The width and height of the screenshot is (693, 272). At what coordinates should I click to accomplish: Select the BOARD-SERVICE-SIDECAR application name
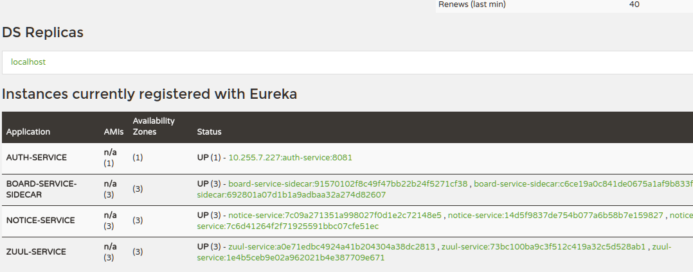(42, 189)
